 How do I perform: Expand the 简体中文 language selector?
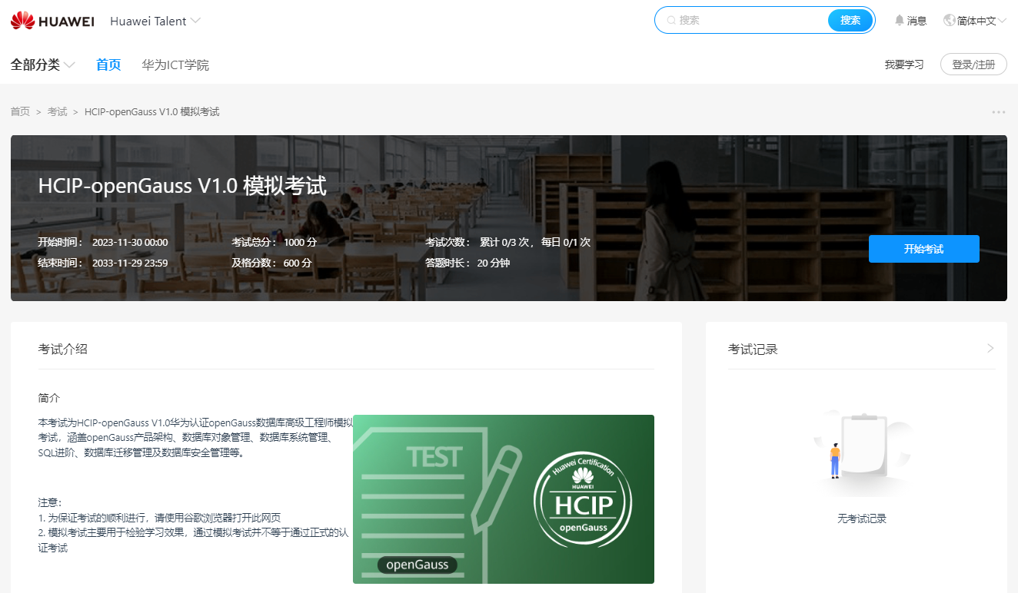click(974, 20)
